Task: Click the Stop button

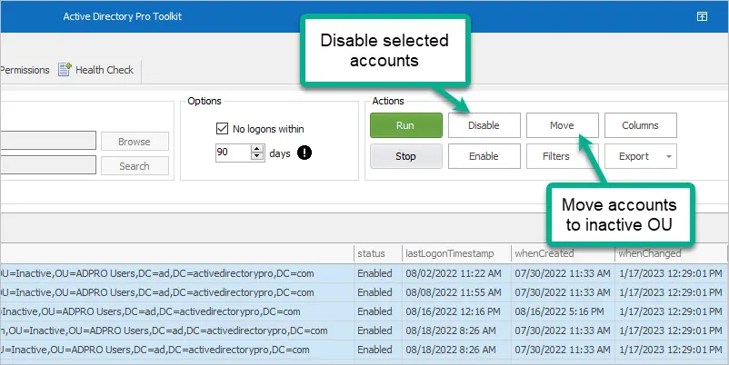Action: pyautogui.click(x=406, y=156)
